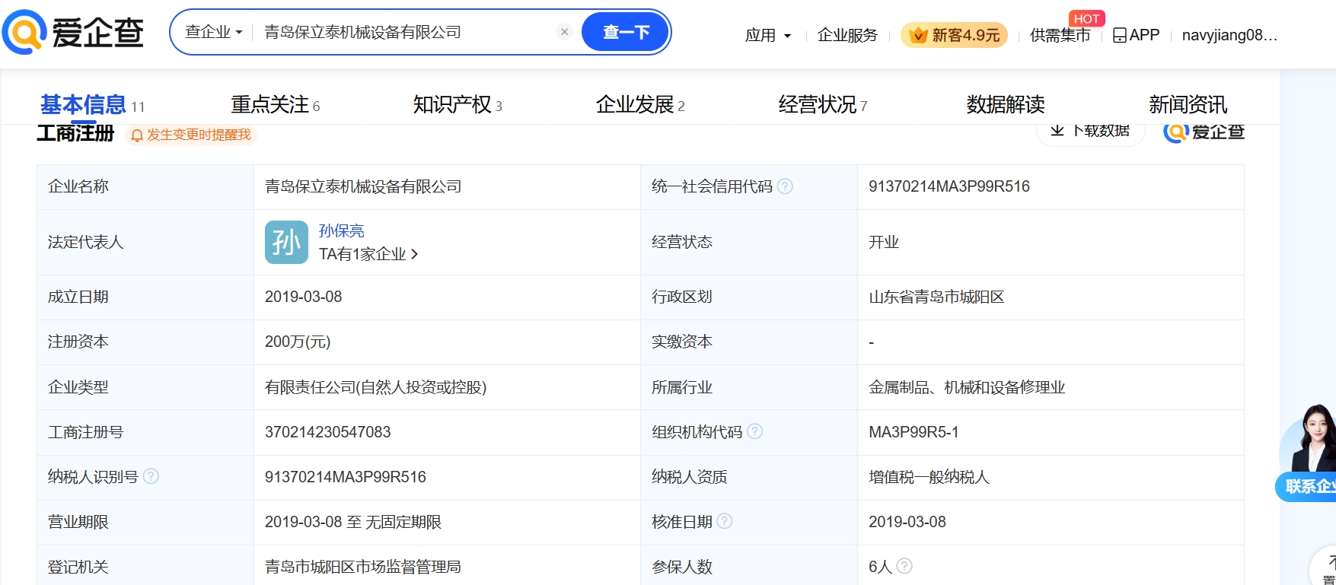Image resolution: width=1336 pixels, height=585 pixels.
Task: Open legal representative 孙保亮 link
Action: coord(341,231)
